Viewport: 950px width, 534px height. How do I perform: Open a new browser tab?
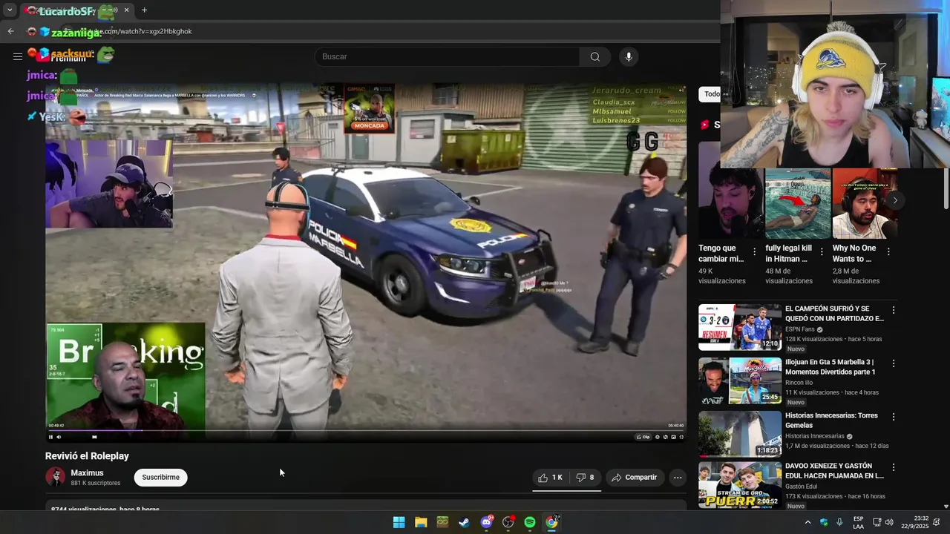click(144, 10)
